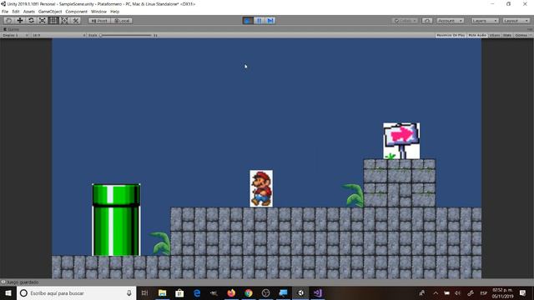Toggle the Stats overlay

click(507, 35)
